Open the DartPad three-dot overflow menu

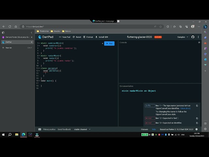tap(198, 37)
